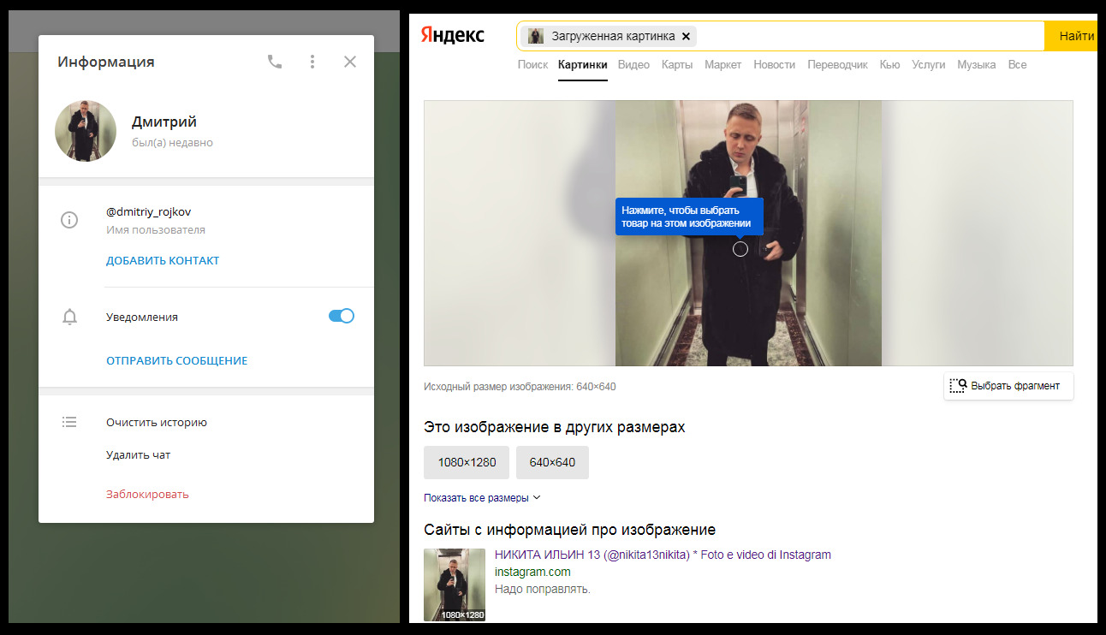The image size is (1106, 635).
Task: Click the Яндекс logo
Action: click(x=452, y=35)
